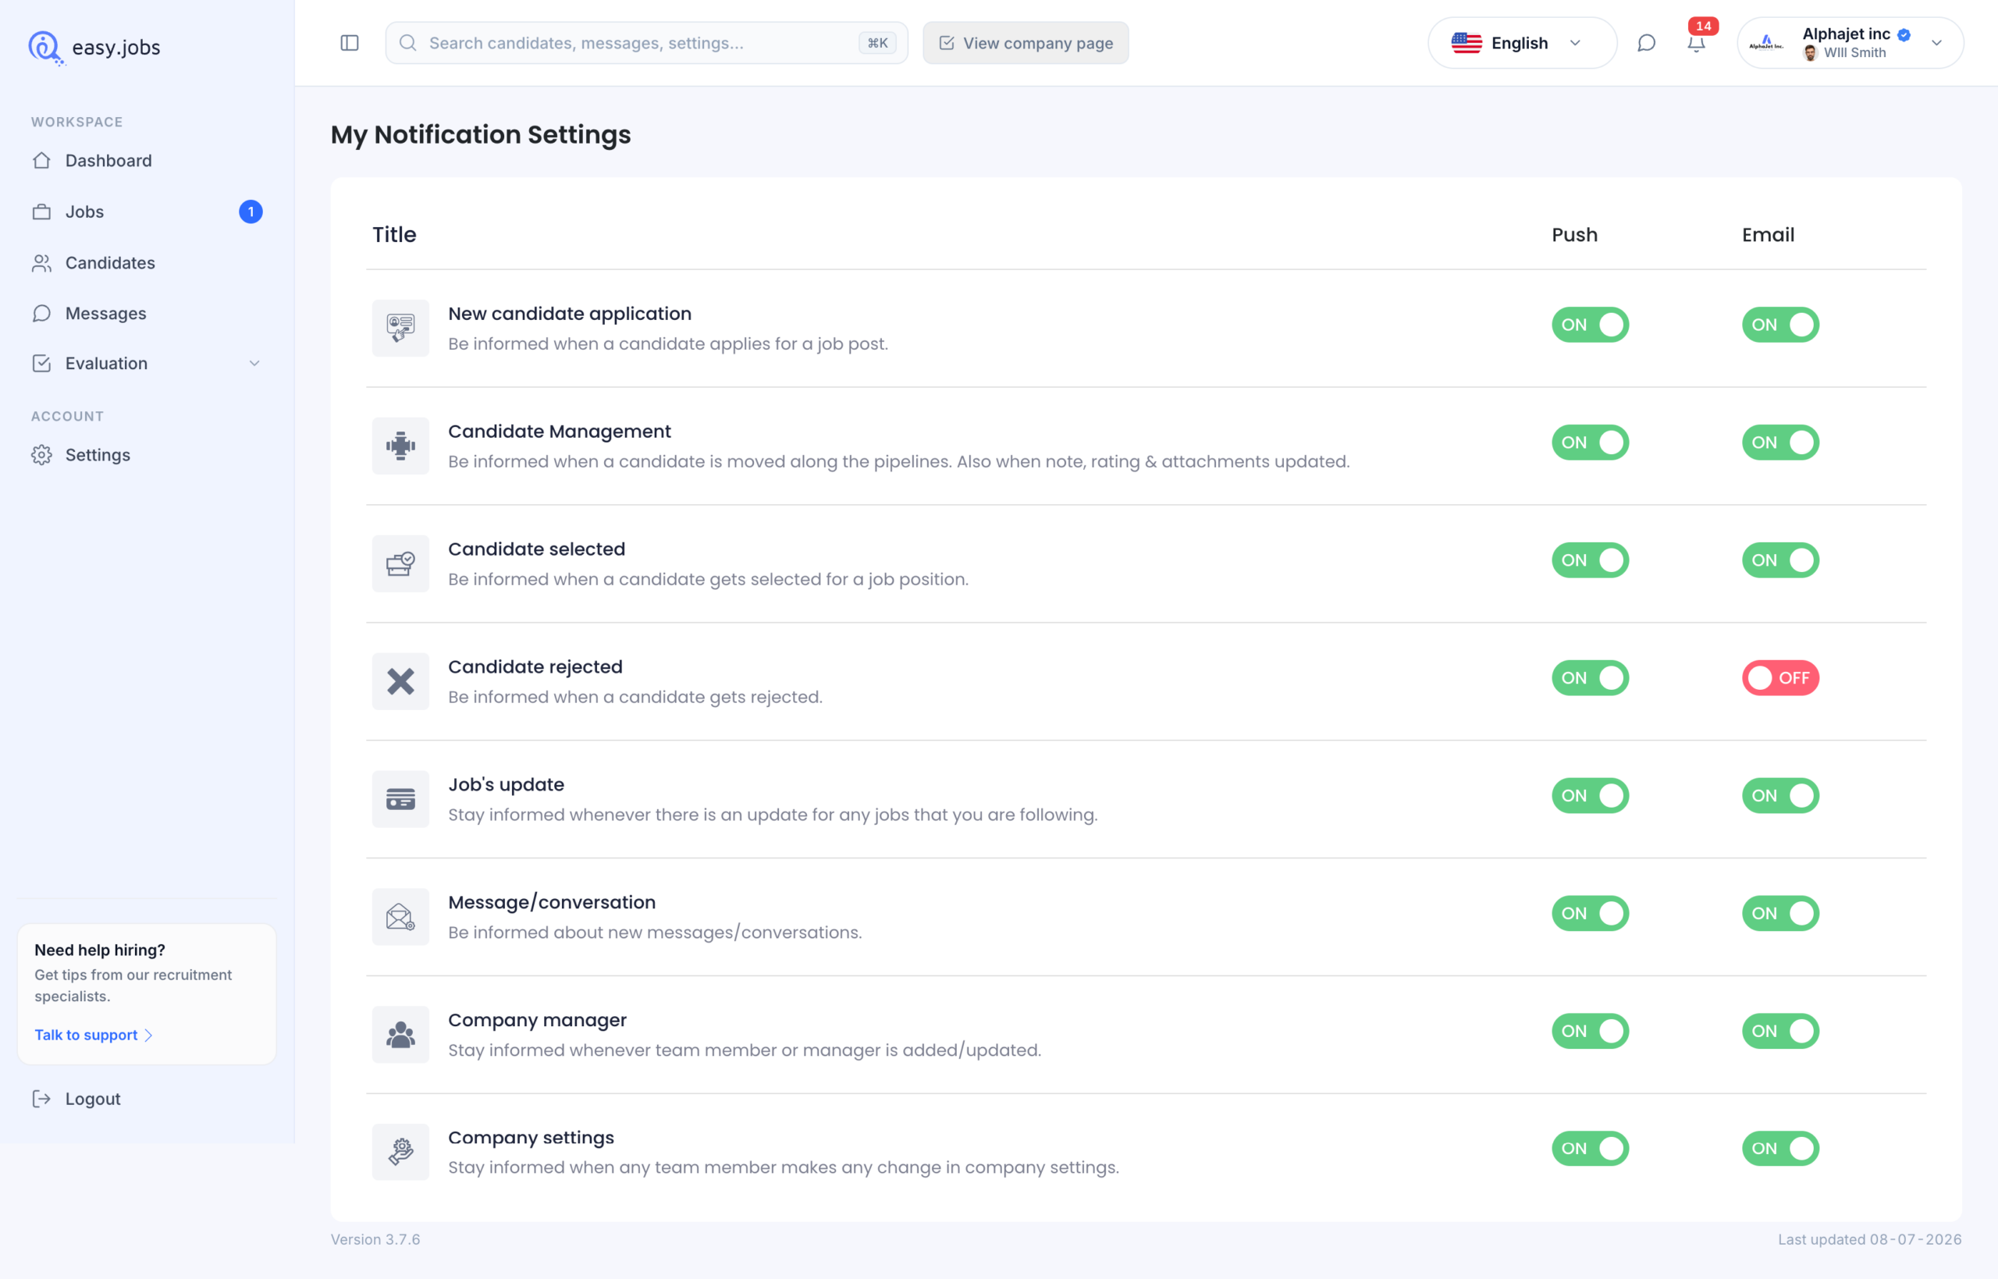The width and height of the screenshot is (1998, 1279).
Task: Toggle Push for Company manager
Action: pos(1591,1032)
